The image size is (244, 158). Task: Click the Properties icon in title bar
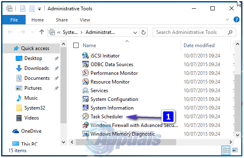(23, 9)
